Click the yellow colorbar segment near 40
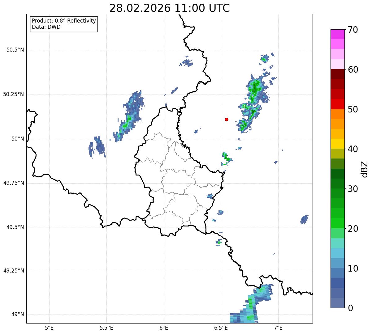This screenshot has width=372, height=334. [x=337, y=144]
